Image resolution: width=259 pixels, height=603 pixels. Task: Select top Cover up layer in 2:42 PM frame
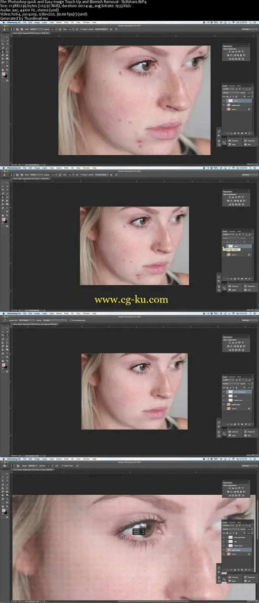click(x=239, y=392)
